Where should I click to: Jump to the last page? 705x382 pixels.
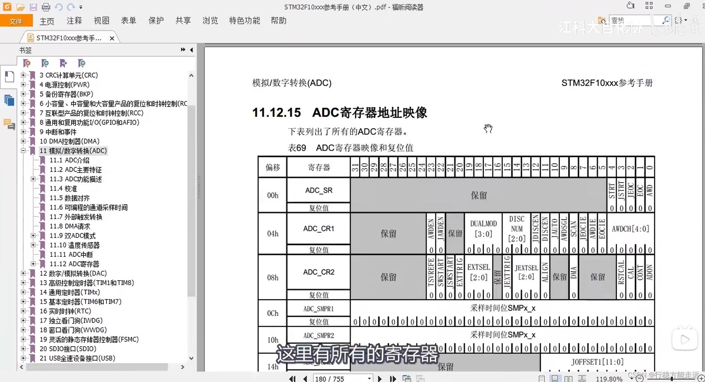(393, 379)
